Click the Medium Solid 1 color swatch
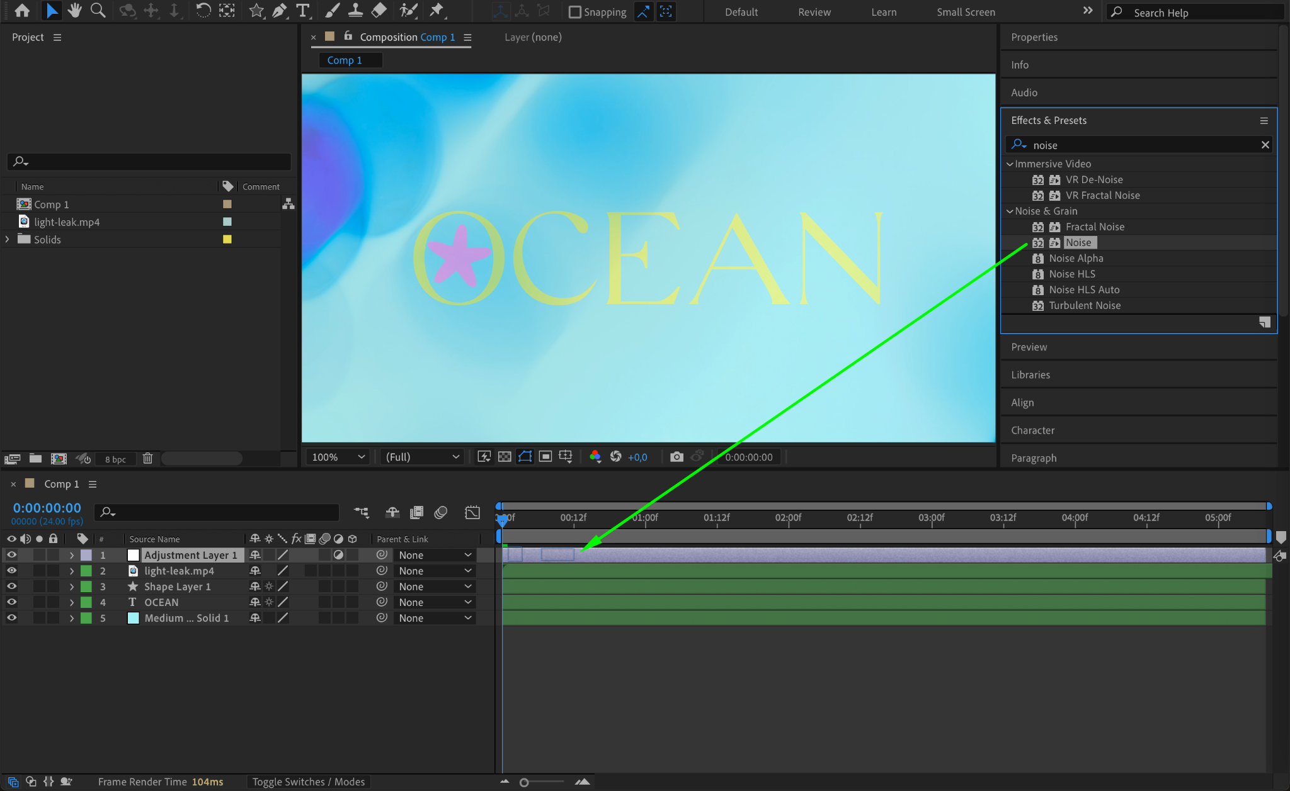Screen dimensions: 1290x791 [133, 618]
